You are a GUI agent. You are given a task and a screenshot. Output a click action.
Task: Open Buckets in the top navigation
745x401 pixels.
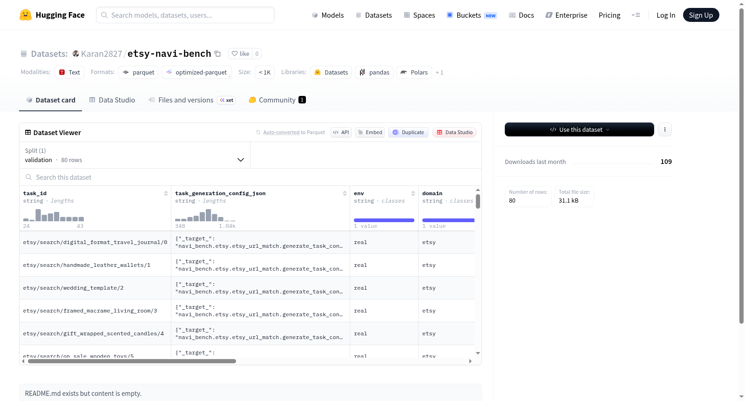click(472, 15)
